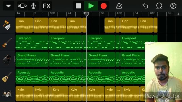Select the Kyle region after the playhead
Screen dimensions: 182x102
click(x=96, y=93)
